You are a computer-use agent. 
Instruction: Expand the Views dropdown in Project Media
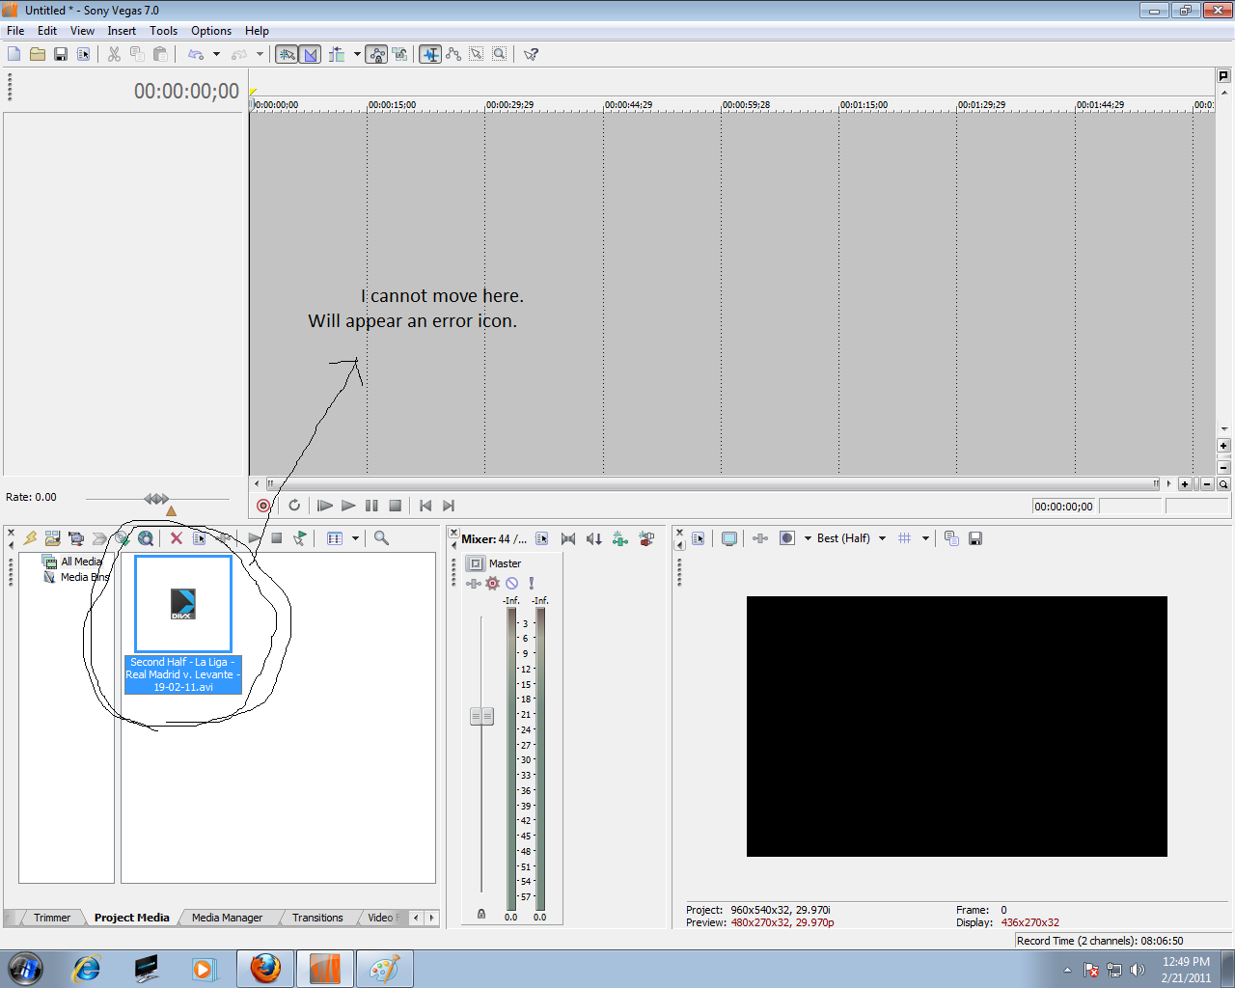[x=355, y=538]
